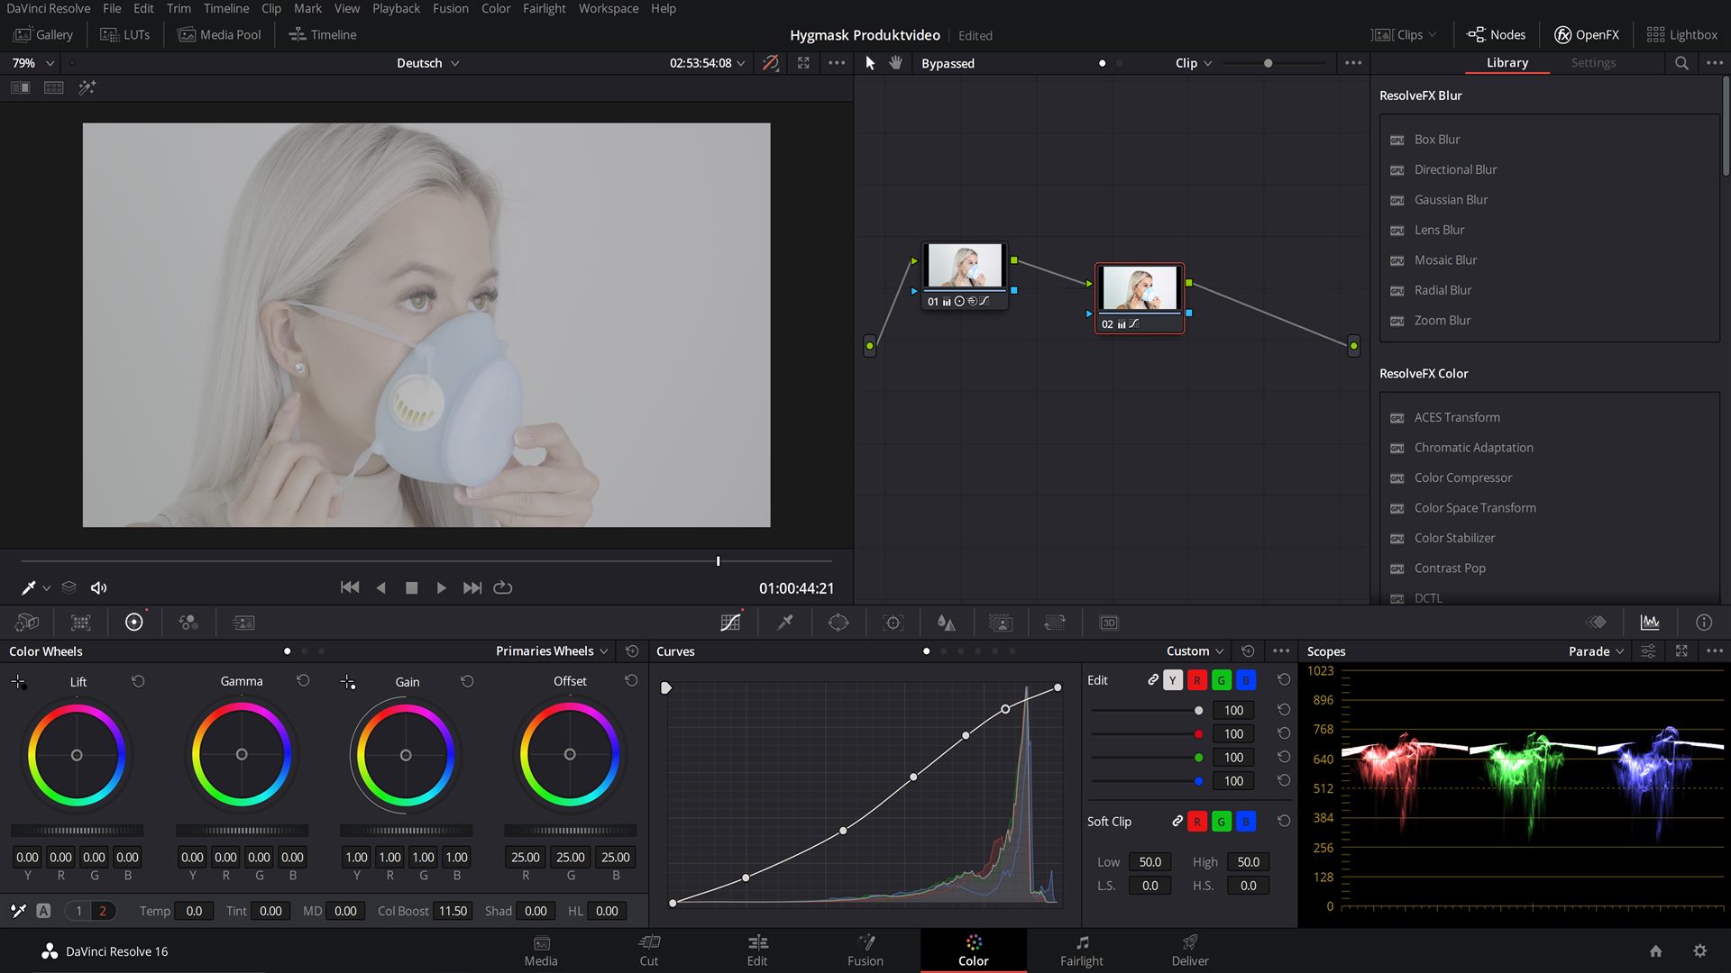Select the Curves adjustment tool icon
The image size is (1731, 973).
(730, 622)
